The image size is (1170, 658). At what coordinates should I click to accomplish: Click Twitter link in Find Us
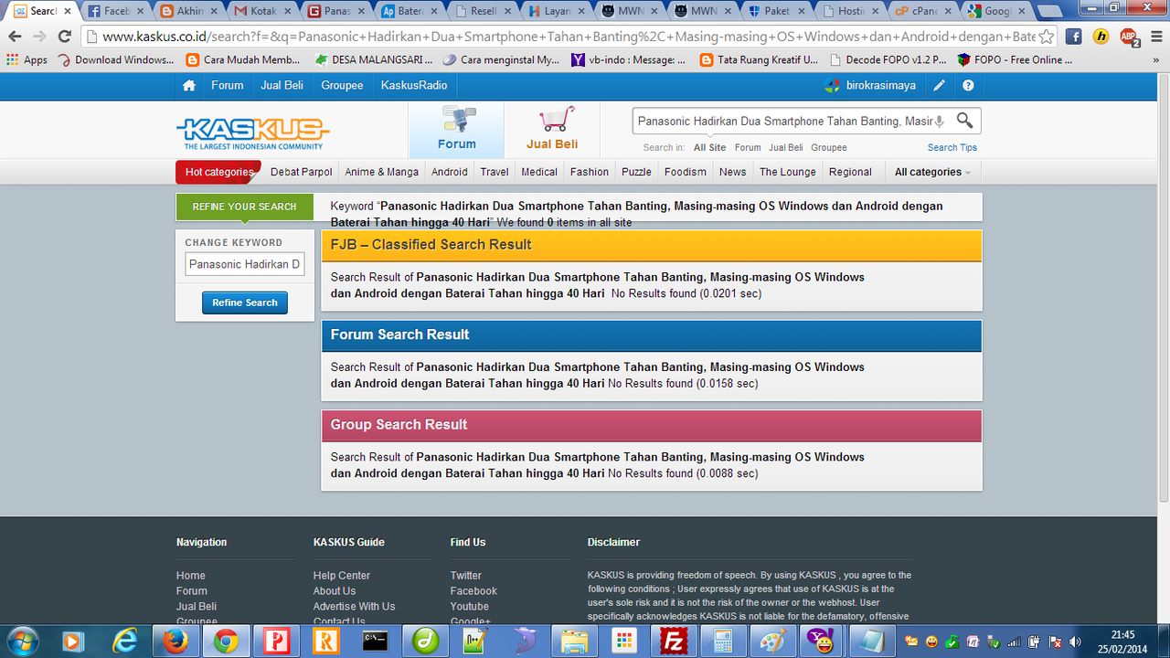coord(466,576)
